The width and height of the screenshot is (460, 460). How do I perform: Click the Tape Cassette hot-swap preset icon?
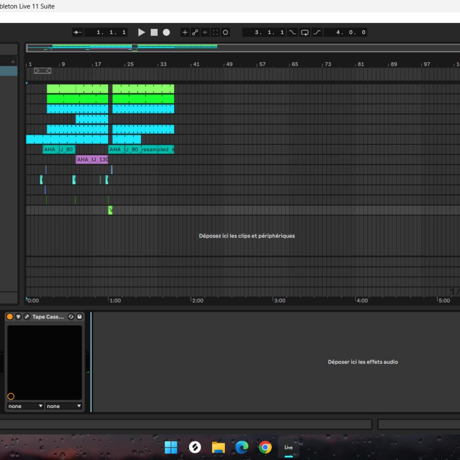71,316
